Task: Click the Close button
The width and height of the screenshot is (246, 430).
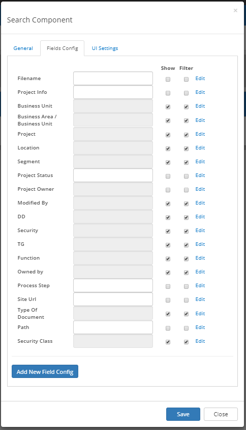Action: (x=221, y=414)
